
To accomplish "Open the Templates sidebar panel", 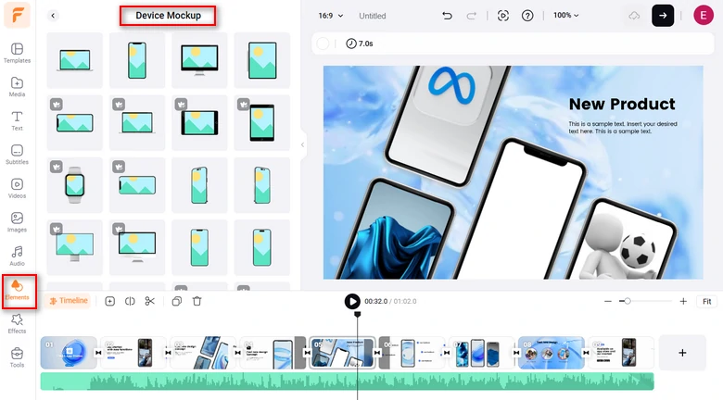I will coord(17,53).
